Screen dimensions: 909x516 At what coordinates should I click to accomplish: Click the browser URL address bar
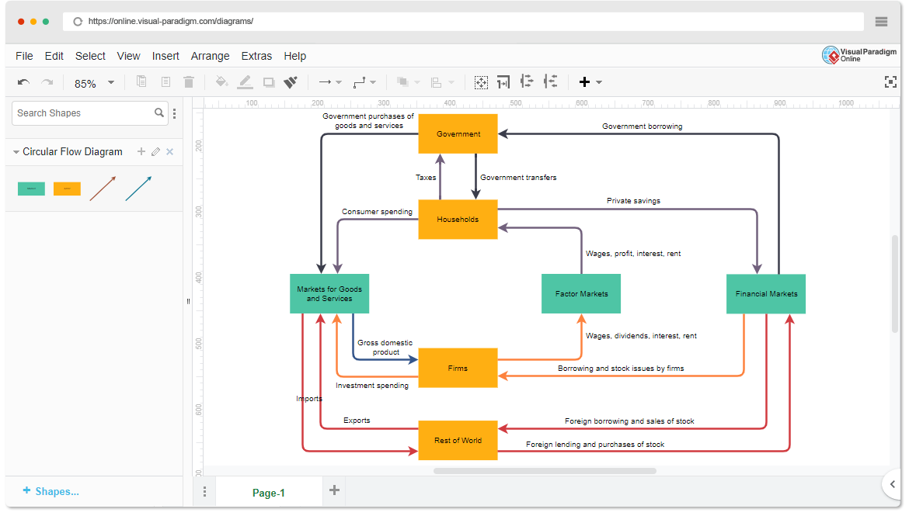point(464,22)
